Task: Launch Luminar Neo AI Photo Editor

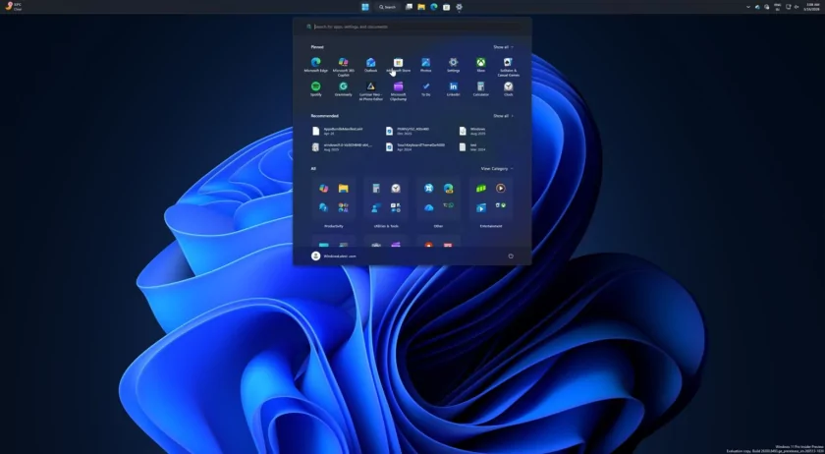Action: [371, 90]
